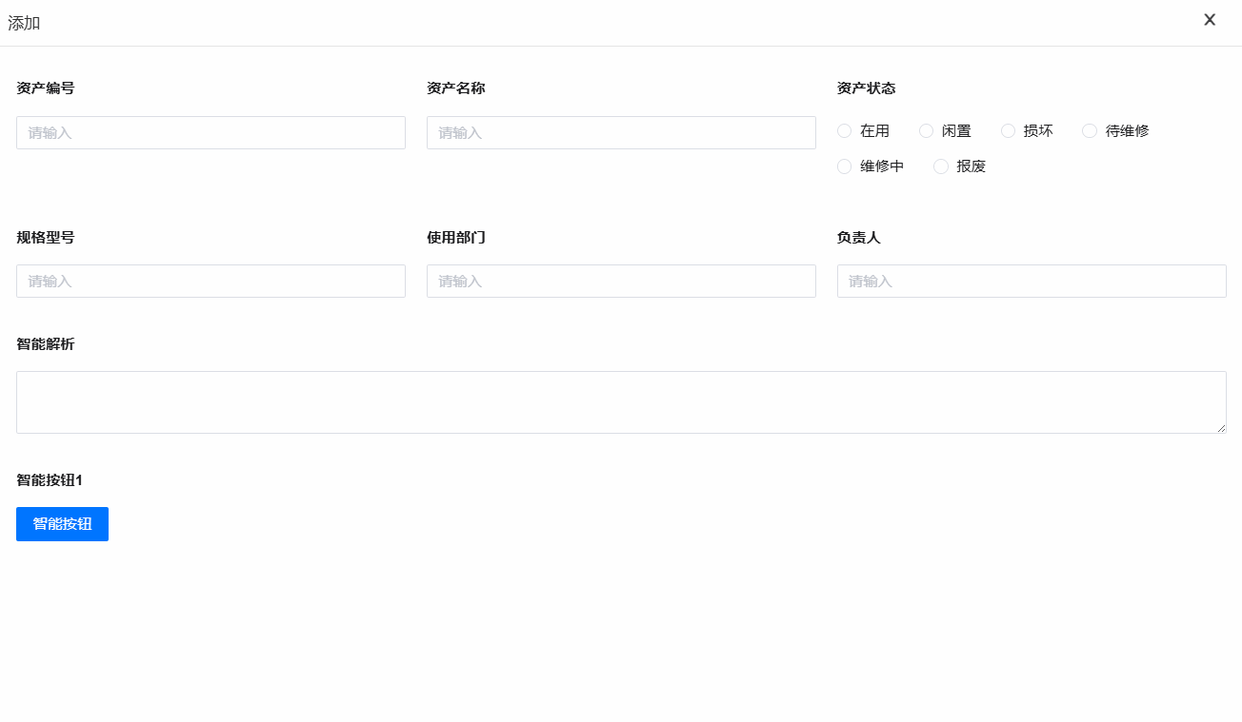The image size is (1242, 722).
Task: Close the 添加 dialog
Action: (1210, 19)
